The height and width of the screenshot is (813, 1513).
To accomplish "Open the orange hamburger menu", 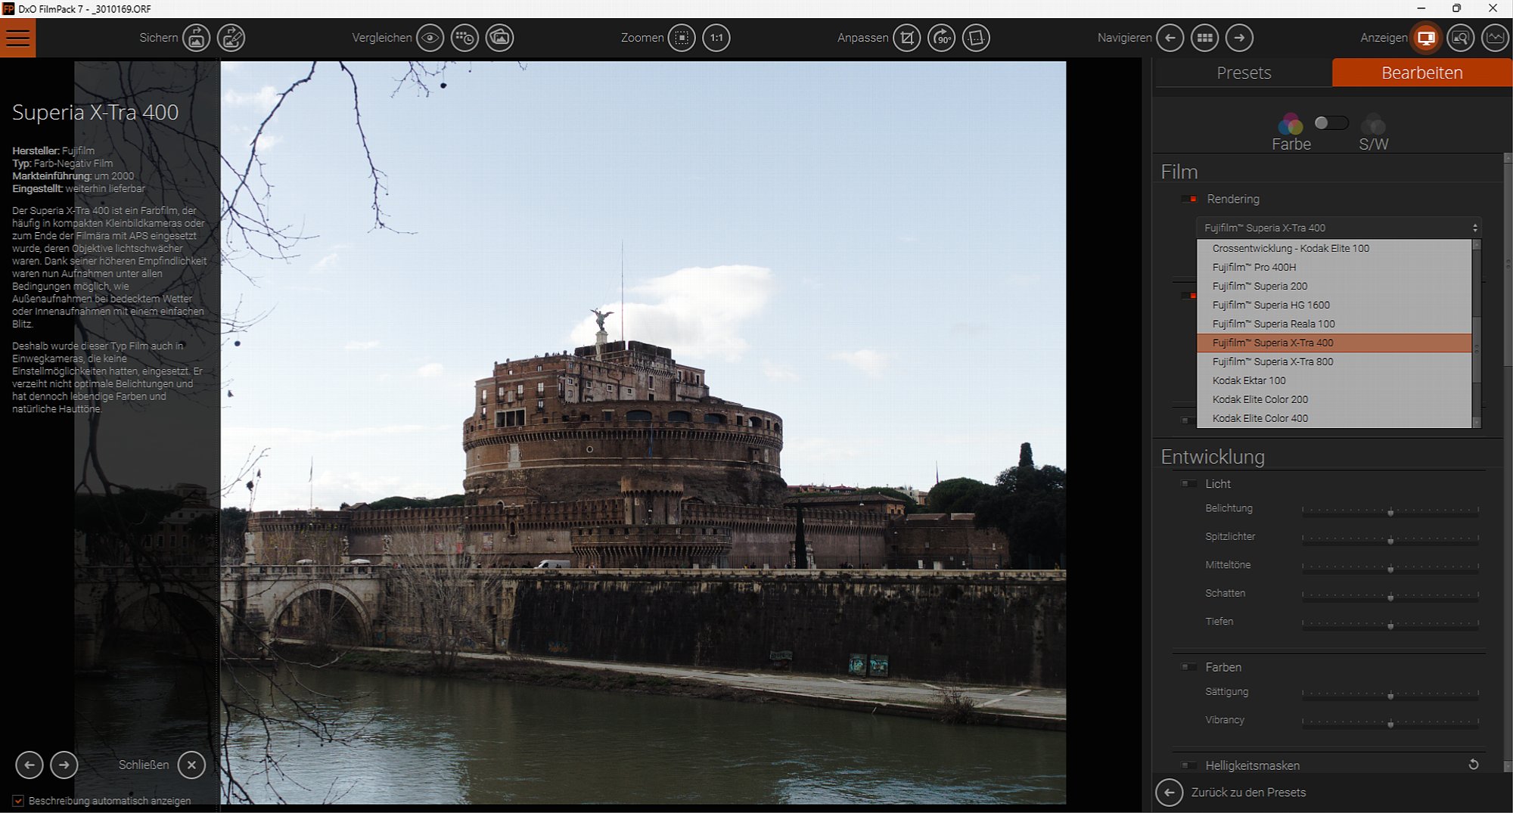I will tap(17, 38).
